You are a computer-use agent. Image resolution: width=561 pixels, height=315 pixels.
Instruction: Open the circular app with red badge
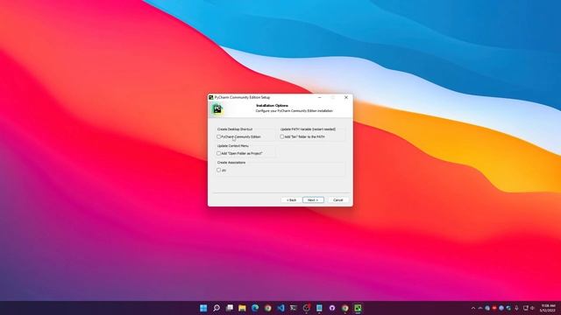pos(307,308)
